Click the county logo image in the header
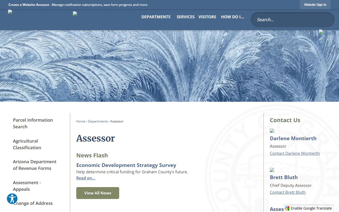 (x=10, y=12)
